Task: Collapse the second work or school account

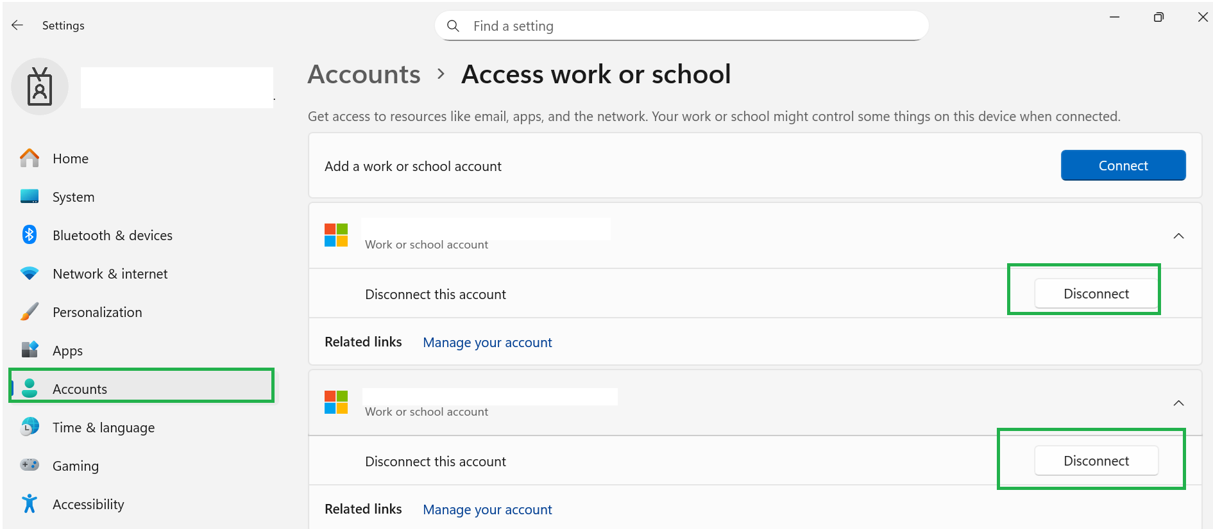Action: pyautogui.click(x=1178, y=403)
